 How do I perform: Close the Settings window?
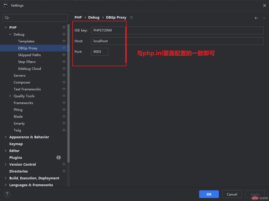click(x=264, y=5)
